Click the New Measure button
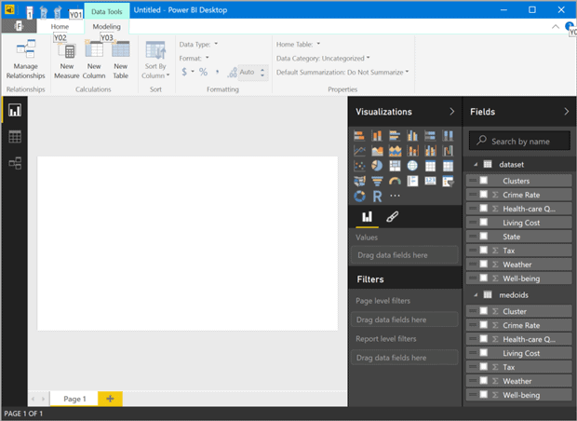 pyautogui.click(x=67, y=61)
